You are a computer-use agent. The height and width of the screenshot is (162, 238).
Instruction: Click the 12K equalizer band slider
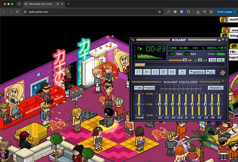205,104
